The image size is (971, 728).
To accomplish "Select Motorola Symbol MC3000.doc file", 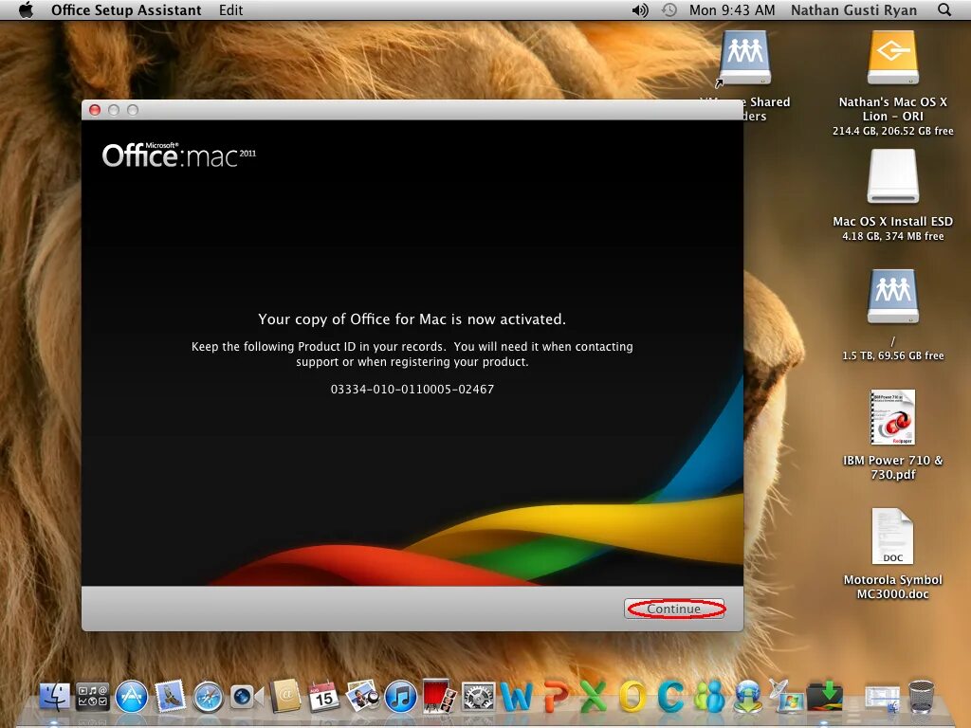I will [x=893, y=537].
